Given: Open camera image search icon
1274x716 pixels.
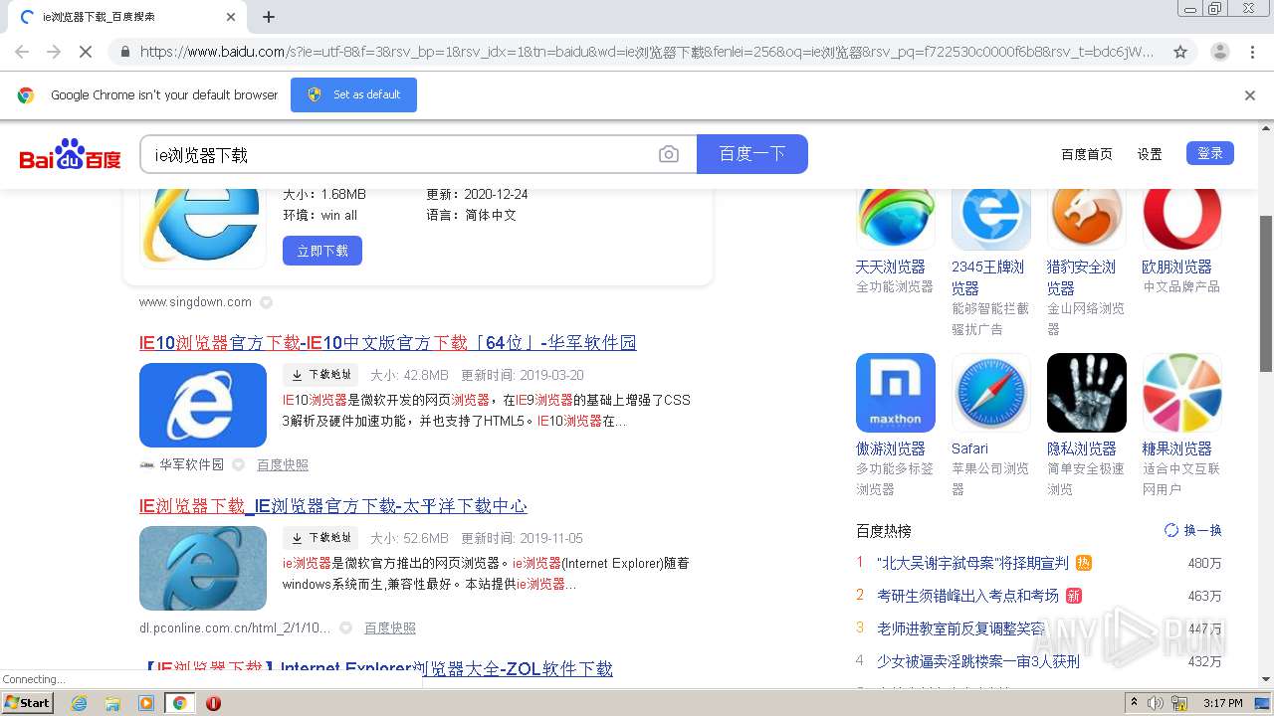Looking at the screenshot, I should (669, 154).
